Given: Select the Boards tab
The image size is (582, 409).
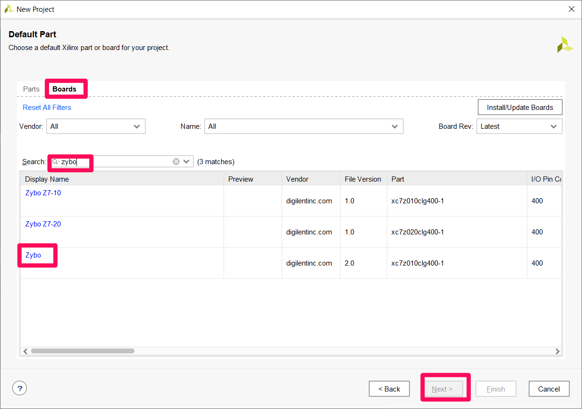Looking at the screenshot, I should pyautogui.click(x=64, y=89).
